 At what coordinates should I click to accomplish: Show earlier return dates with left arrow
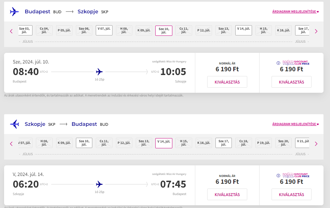[x=11, y=144]
